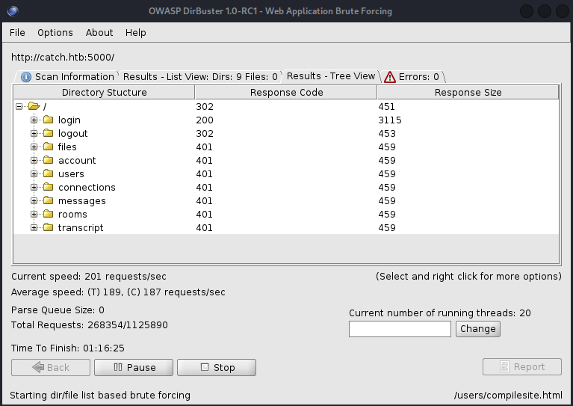Click the messages folder icon
The height and width of the screenshot is (406, 573).
[x=49, y=200]
